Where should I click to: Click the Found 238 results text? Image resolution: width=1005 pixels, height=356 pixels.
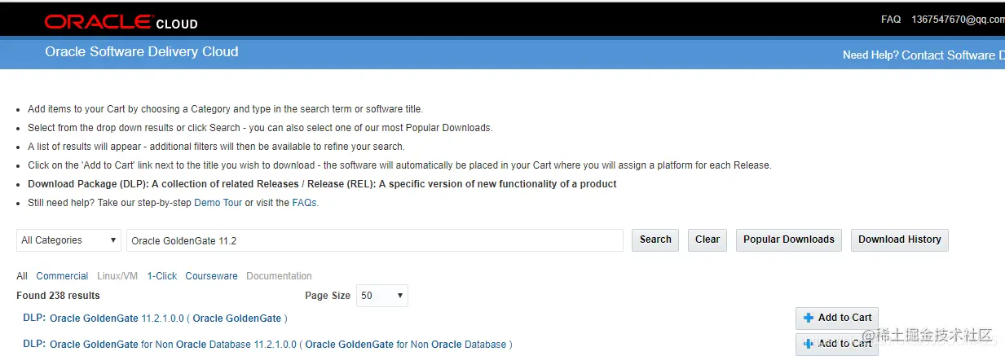pyautogui.click(x=58, y=296)
